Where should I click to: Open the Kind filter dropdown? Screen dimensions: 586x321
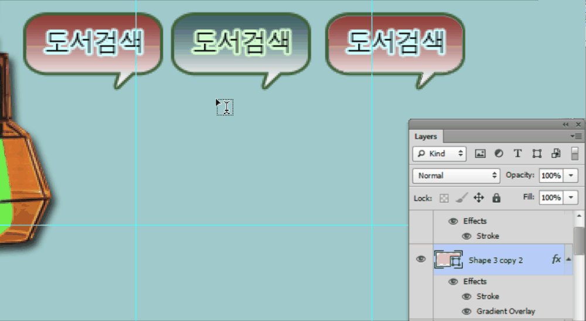coord(439,154)
